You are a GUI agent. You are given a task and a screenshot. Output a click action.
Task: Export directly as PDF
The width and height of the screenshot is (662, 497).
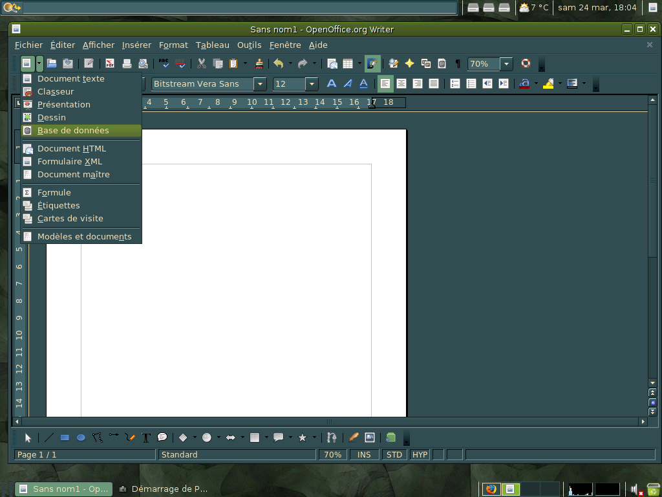pyautogui.click(x=110, y=63)
